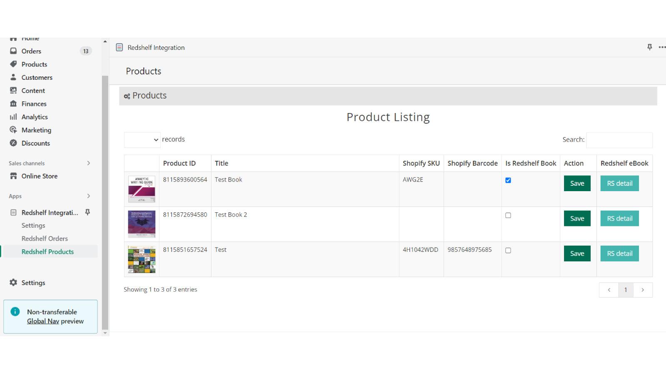
Task: Save the Test Book 2 row
Action: coord(577,219)
